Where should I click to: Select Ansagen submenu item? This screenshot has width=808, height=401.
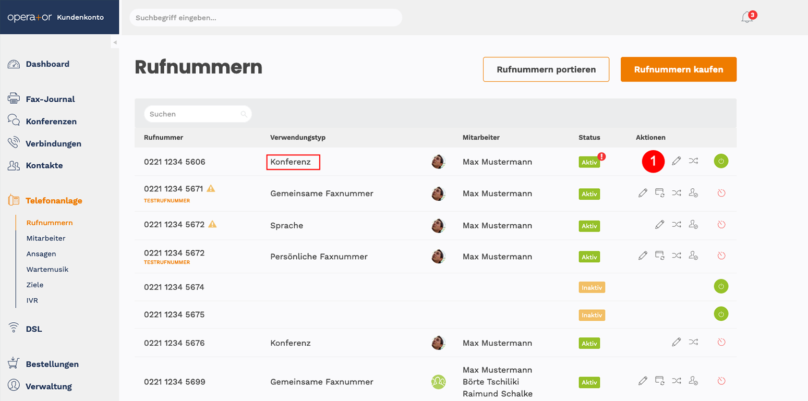click(x=41, y=254)
